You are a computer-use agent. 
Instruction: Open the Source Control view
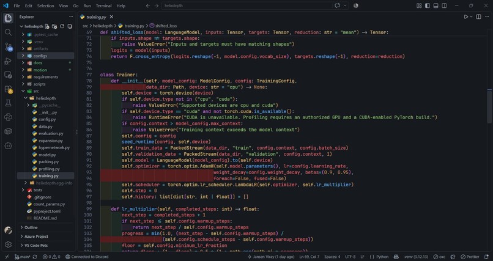coord(8,47)
